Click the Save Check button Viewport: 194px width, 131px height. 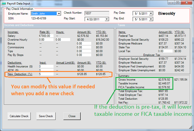click(46, 116)
